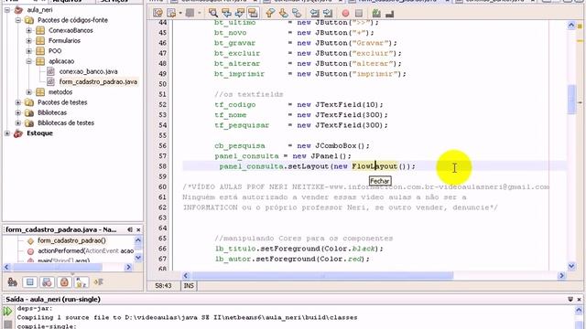Minimize the Saída output panel

570,299
